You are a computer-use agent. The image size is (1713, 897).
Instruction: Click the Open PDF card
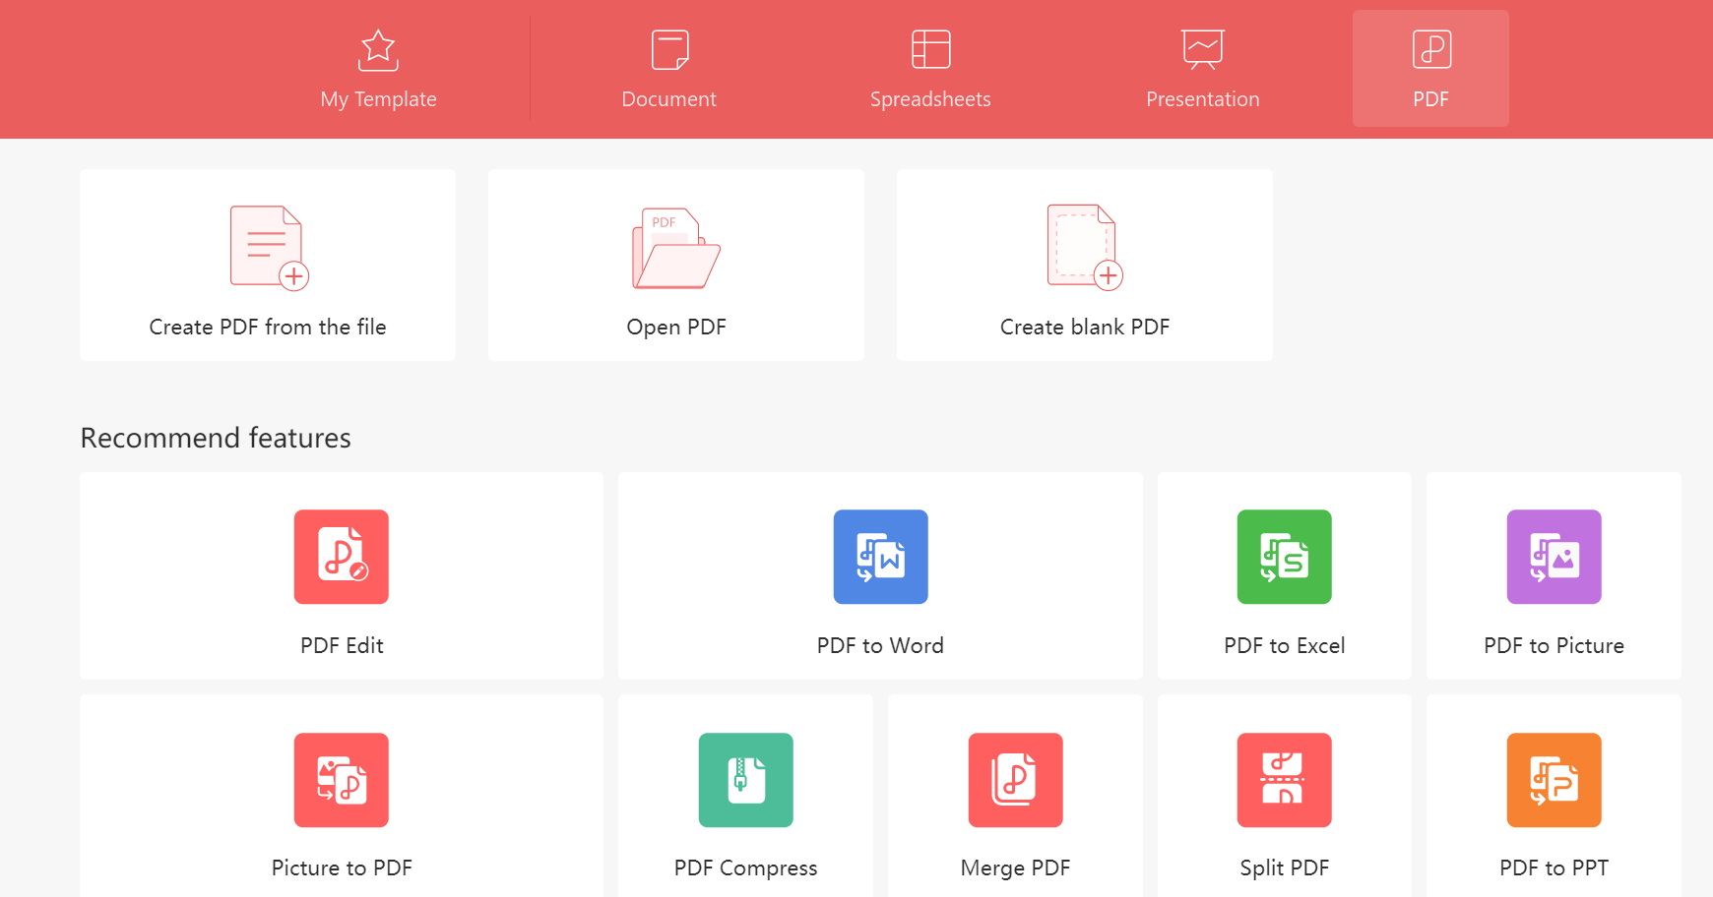675,266
